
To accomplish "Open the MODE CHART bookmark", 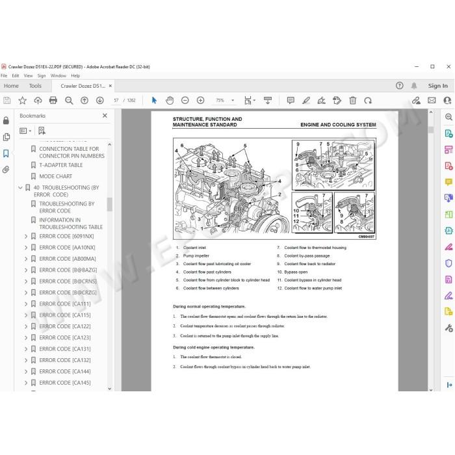I will [x=55, y=176].
